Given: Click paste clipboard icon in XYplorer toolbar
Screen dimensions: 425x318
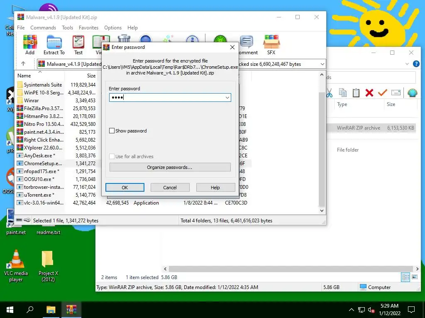Looking at the screenshot, I should pos(356,93).
